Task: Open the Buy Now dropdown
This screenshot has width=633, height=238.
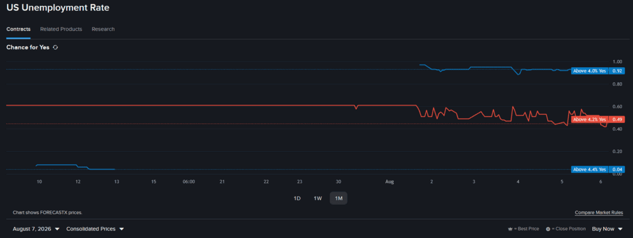Action: (608, 229)
